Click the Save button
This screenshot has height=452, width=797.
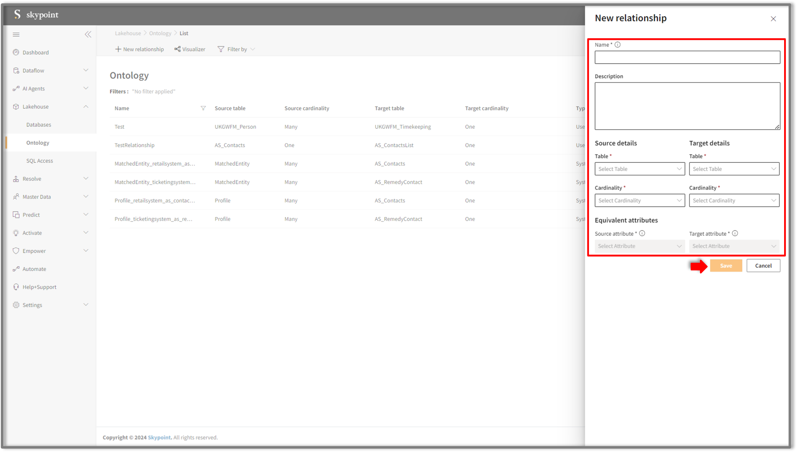tap(726, 266)
